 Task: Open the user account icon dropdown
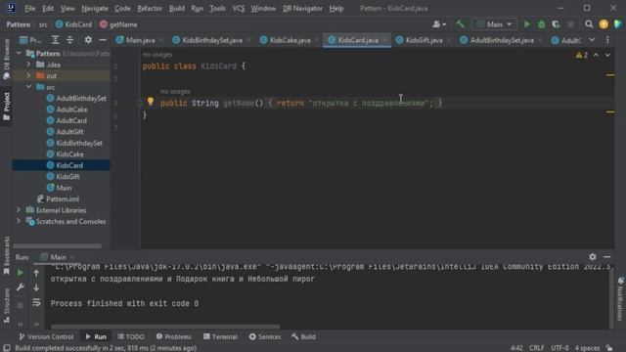(x=439, y=24)
